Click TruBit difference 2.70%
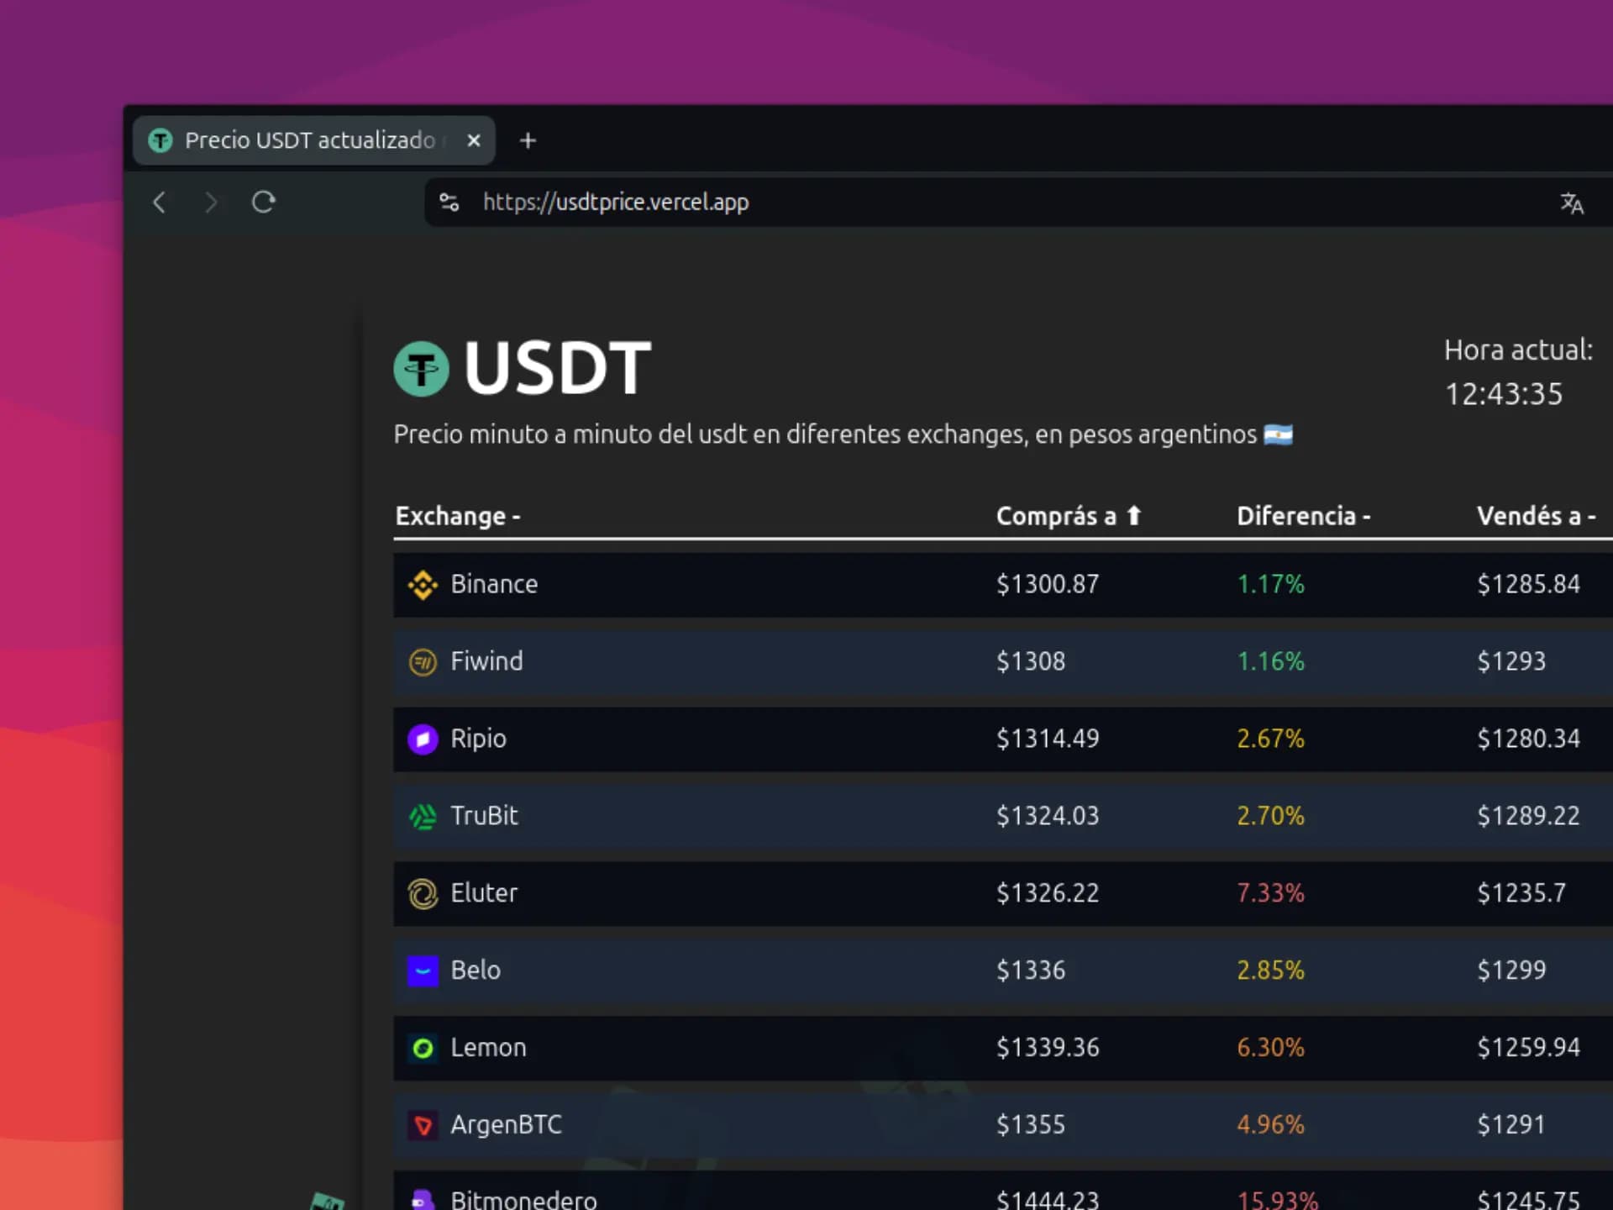1613x1210 pixels. pos(1270,816)
